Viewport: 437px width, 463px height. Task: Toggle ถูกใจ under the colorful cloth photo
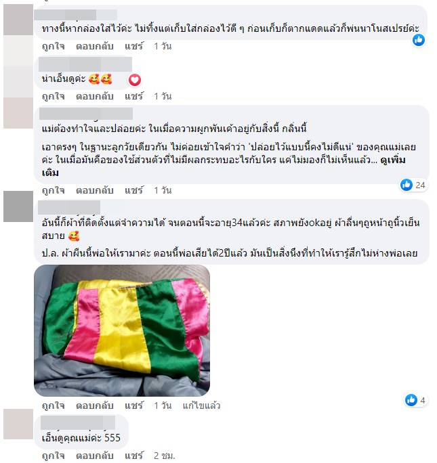(53, 405)
